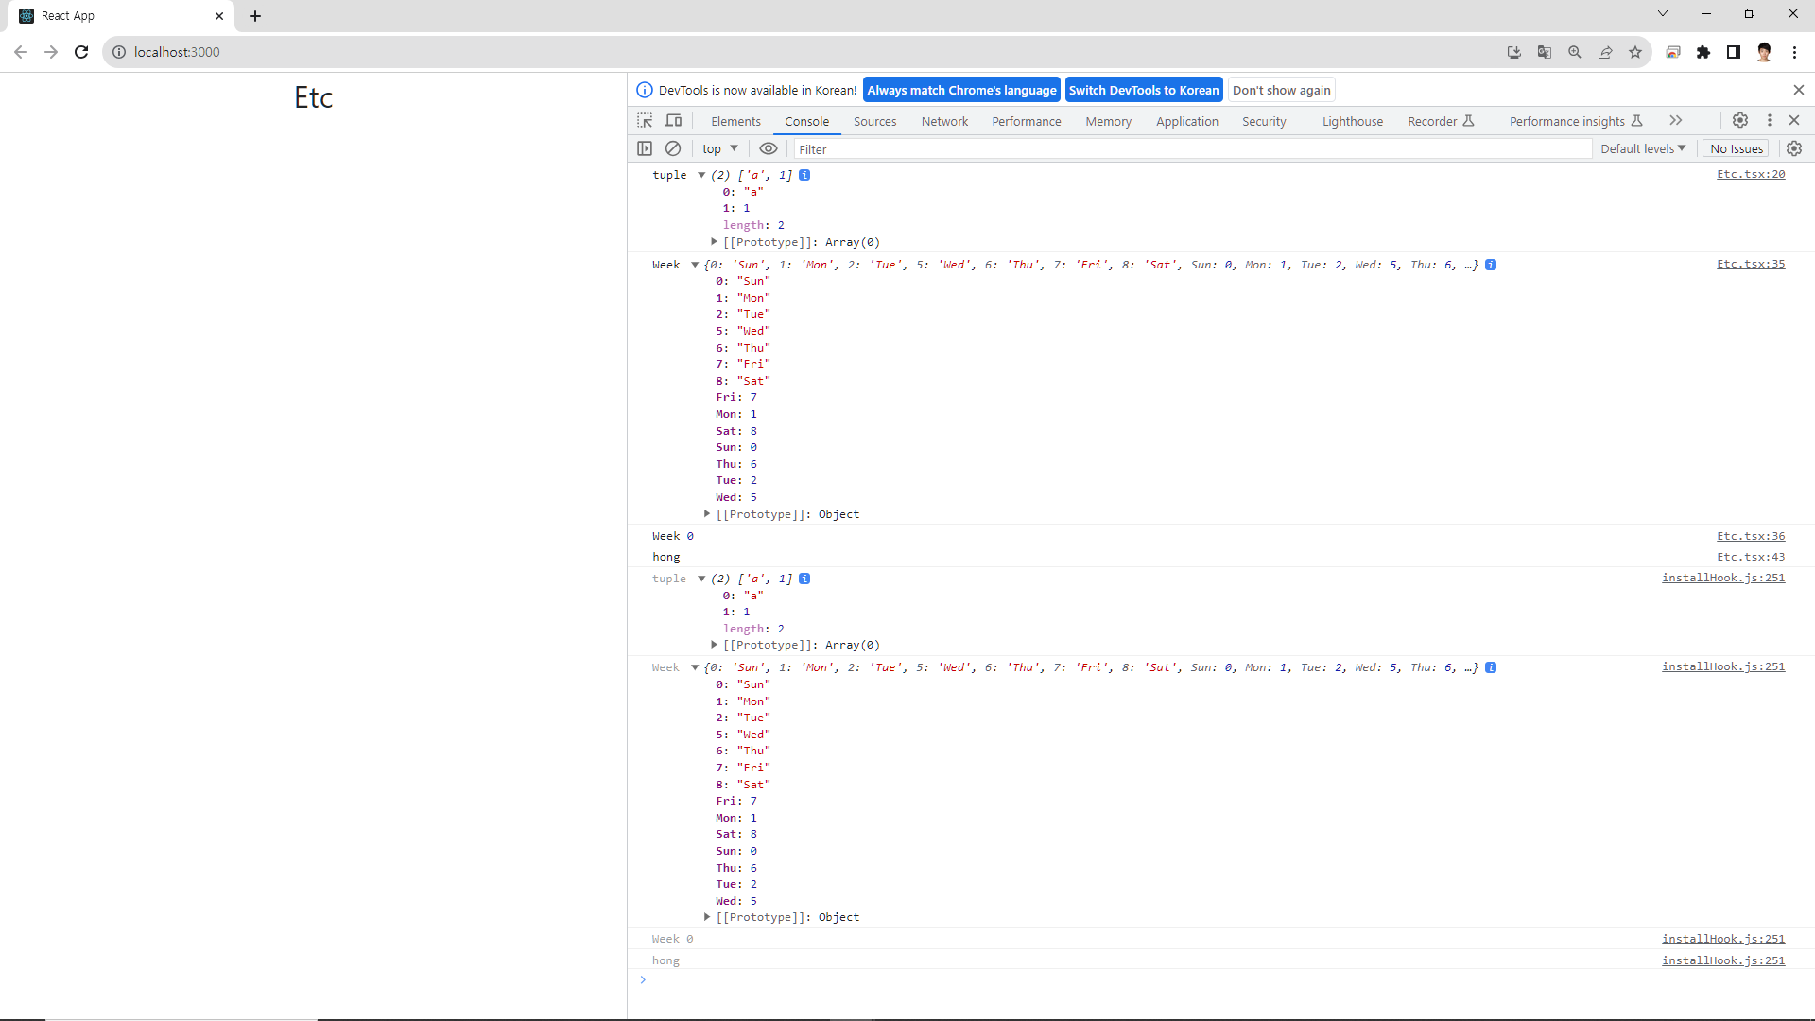Open DevTools settings gear icon
Image resolution: width=1815 pixels, height=1021 pixels.
[x=1739, y=120]
